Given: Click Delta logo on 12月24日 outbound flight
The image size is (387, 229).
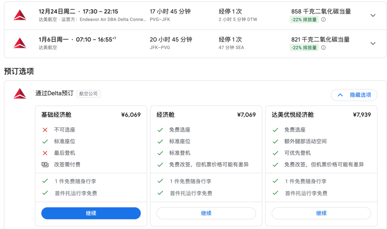Looking at the screenshot, I should [x=20, y=15].
